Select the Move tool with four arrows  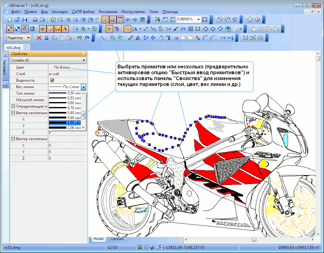pyautogui.click(x=153, y=38)
